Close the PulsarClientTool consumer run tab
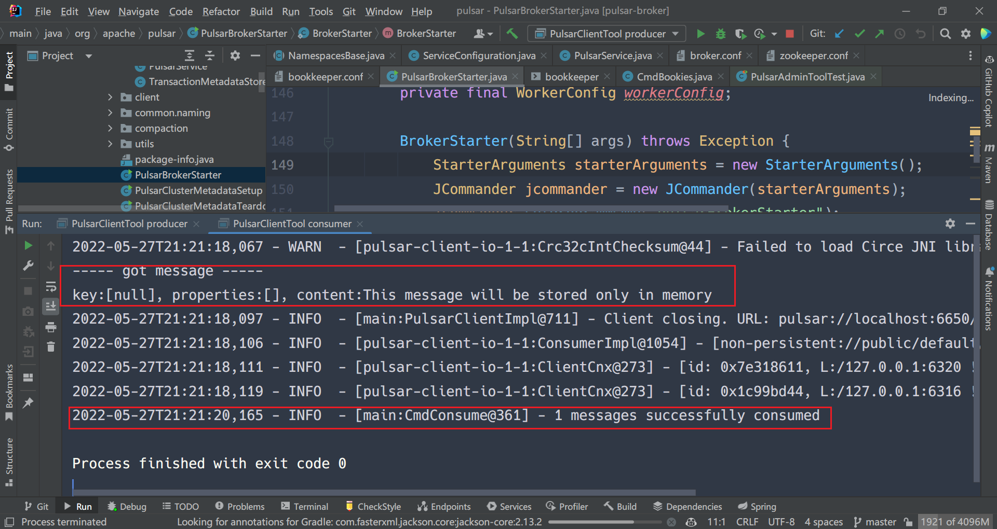Screen dimensions: 997x529 click(360, 224)
